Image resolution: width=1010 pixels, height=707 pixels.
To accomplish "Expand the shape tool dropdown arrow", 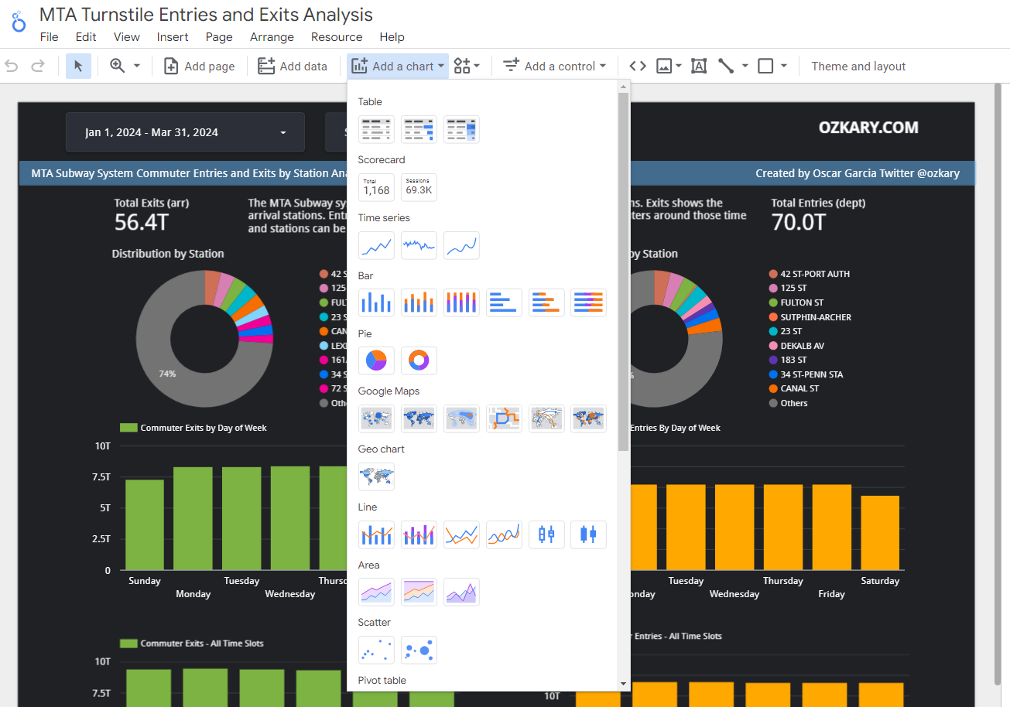I will [x=783, y=67].
